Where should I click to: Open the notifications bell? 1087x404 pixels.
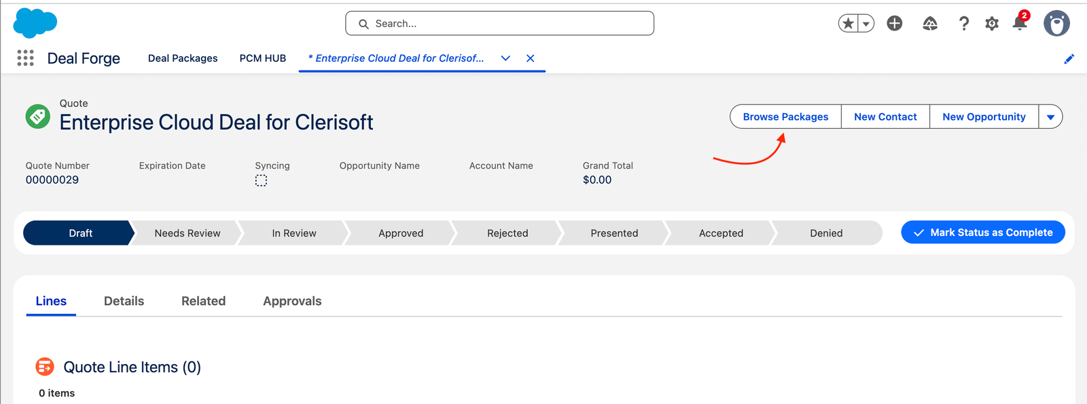click(1020, 23)
